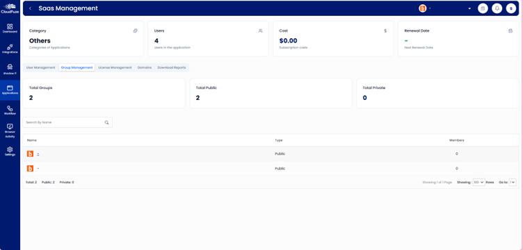Screen dimensions: 523x250
Task: Click the Cost card dollar icon
Action: click(x=385, y=31)
